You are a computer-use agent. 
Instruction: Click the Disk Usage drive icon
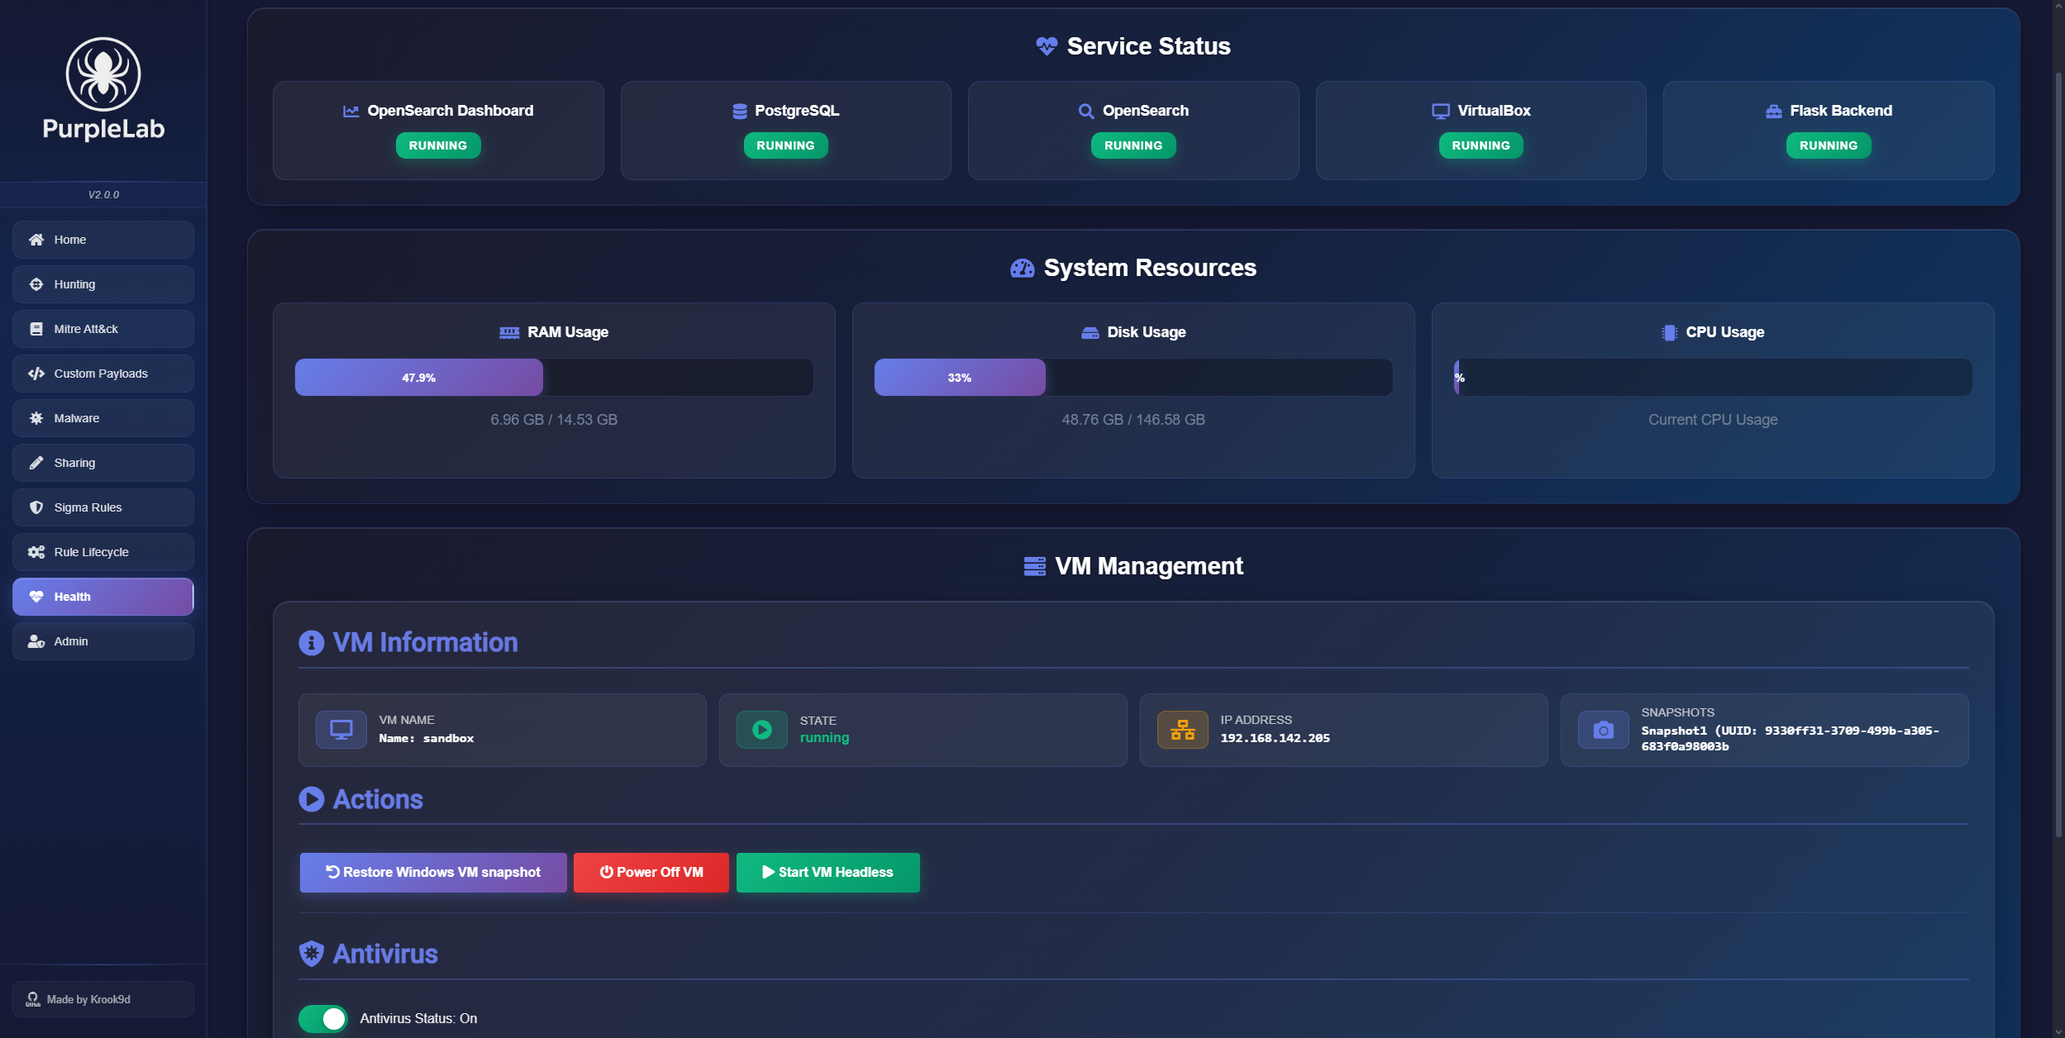coord(1090,332)
